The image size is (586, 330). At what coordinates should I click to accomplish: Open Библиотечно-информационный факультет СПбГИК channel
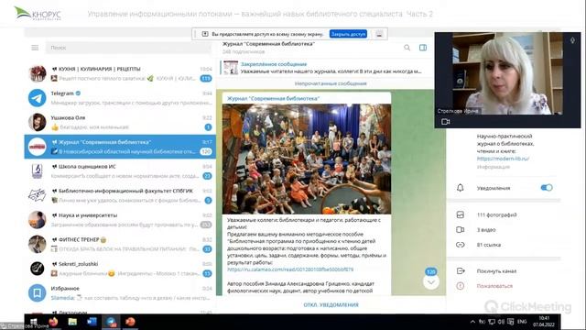(120, 195)
